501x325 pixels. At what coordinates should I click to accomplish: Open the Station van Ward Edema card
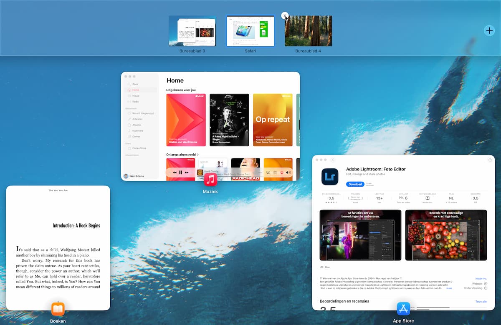(x=186, y=120)
